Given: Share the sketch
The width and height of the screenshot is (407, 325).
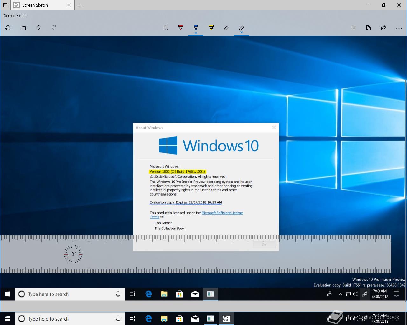Looking at the screenshot, I should click(x=384, y=28).
